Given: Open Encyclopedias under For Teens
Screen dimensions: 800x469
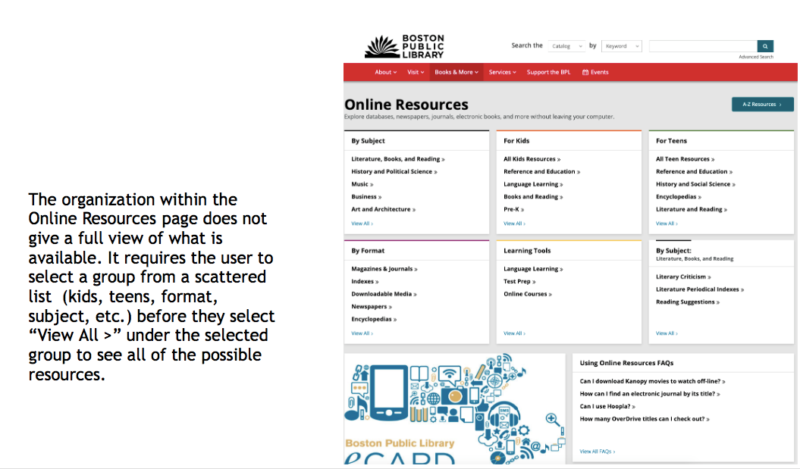Looking at the screenshot, I should click(x=679, y=197).
